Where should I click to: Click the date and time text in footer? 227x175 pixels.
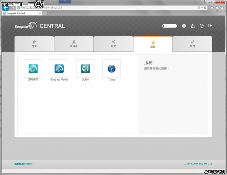click(198, 164)
